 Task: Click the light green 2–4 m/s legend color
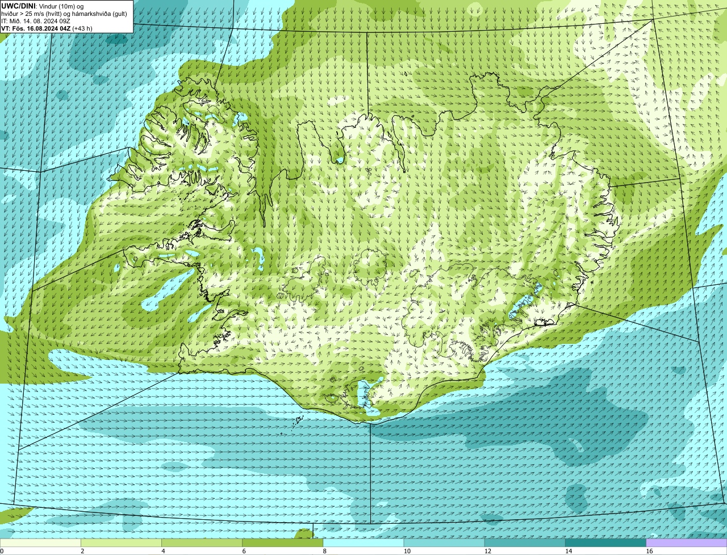[121, 543]
